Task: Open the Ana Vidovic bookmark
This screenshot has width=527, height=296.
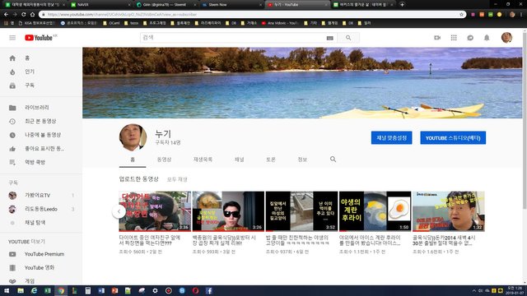Action: [280, 23]
